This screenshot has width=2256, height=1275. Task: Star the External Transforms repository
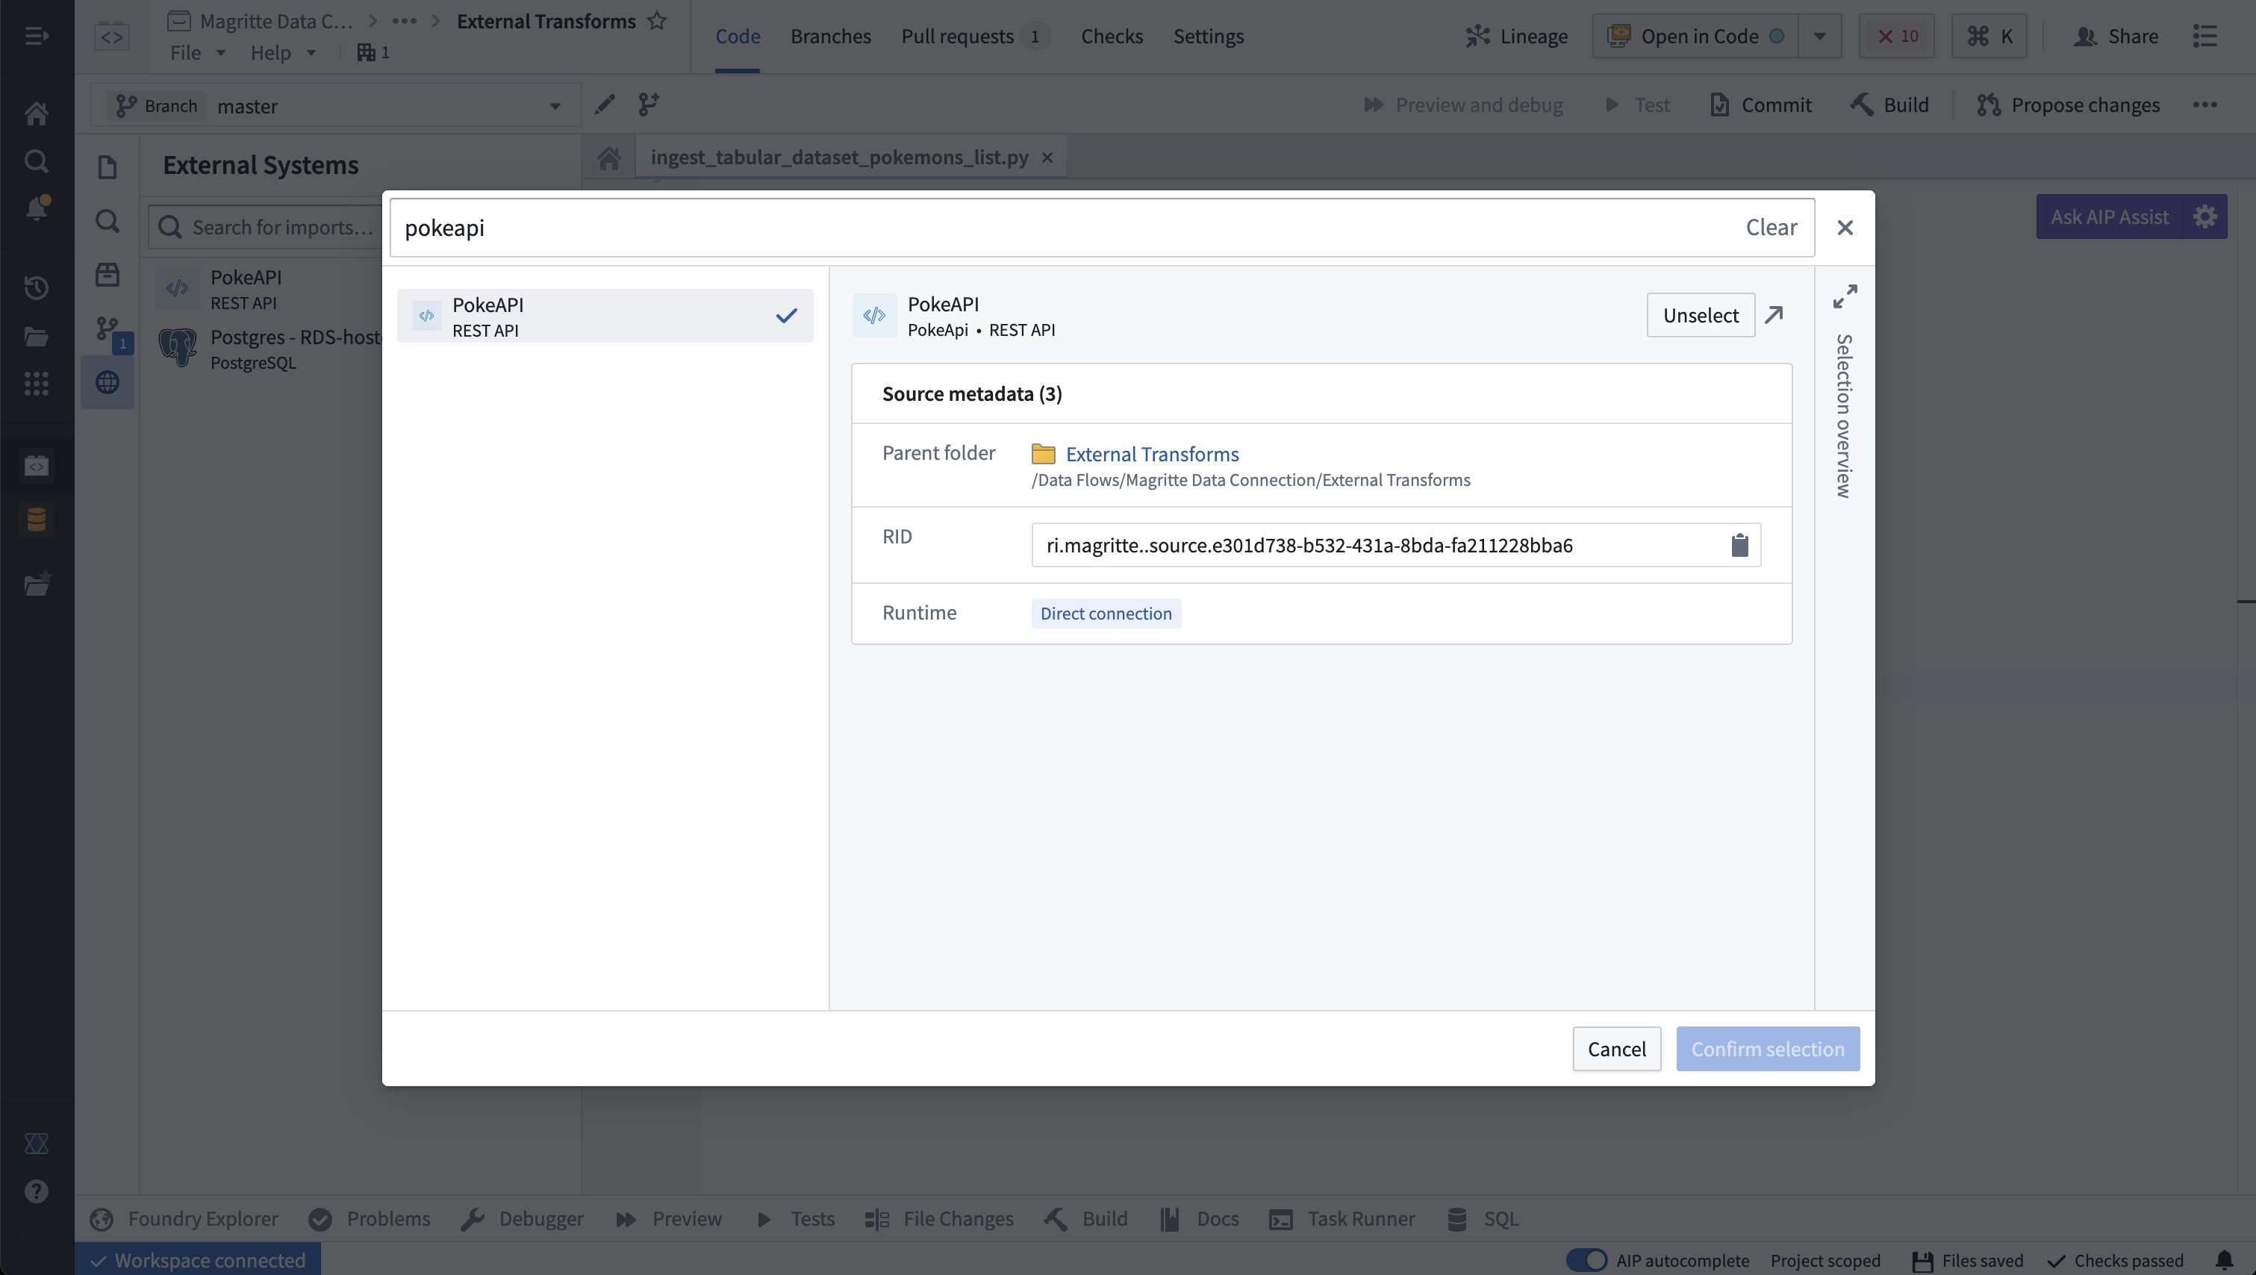click(x=657, y=21)
